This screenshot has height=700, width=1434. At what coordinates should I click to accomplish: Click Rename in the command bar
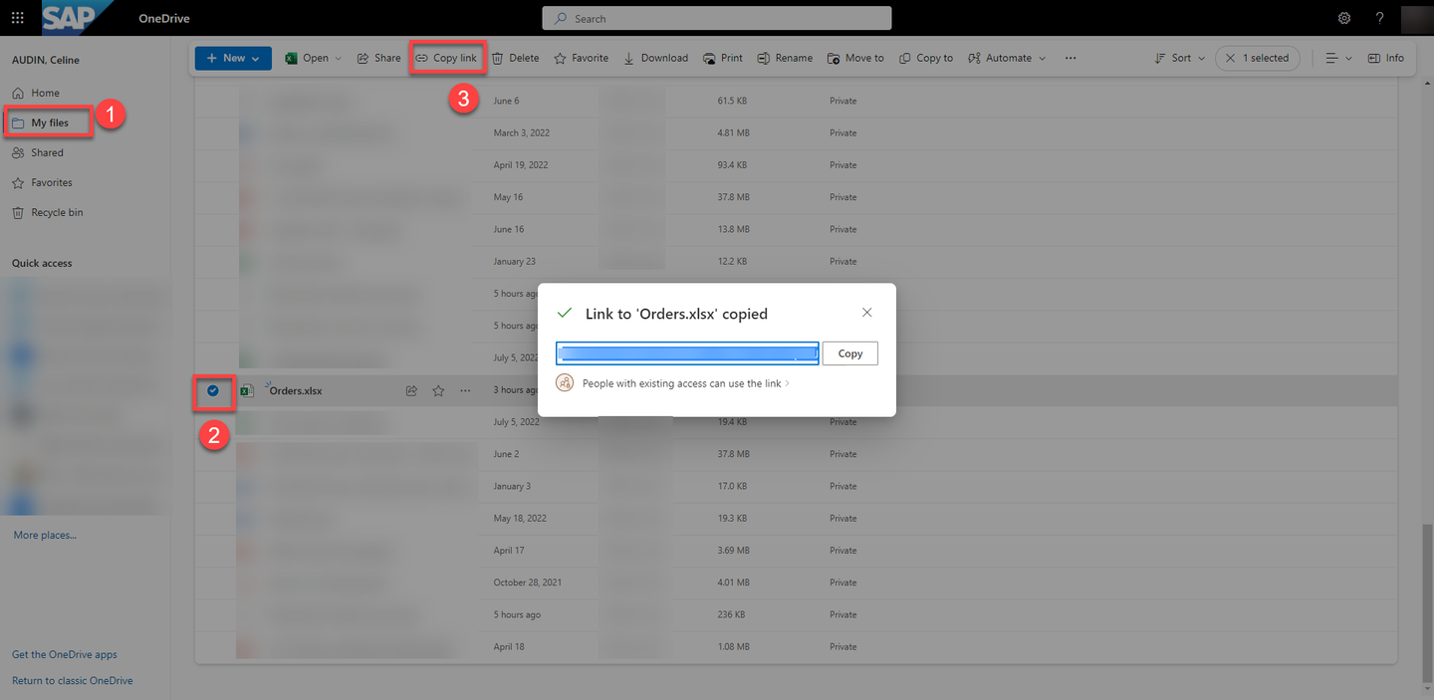click(785, 58)
